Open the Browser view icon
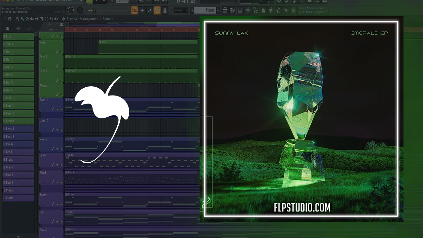Screen dimensions: 423x238 click(255, 10)
